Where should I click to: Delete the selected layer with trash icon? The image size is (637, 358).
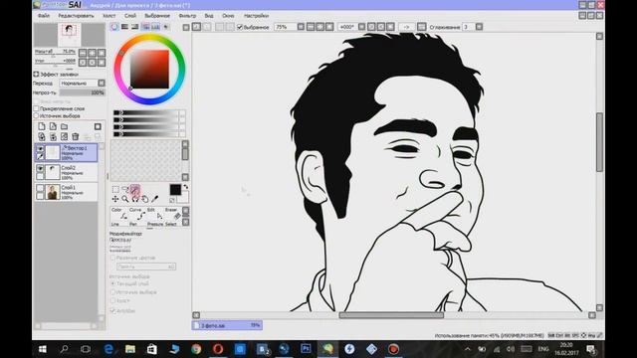(x=76, y=137)
